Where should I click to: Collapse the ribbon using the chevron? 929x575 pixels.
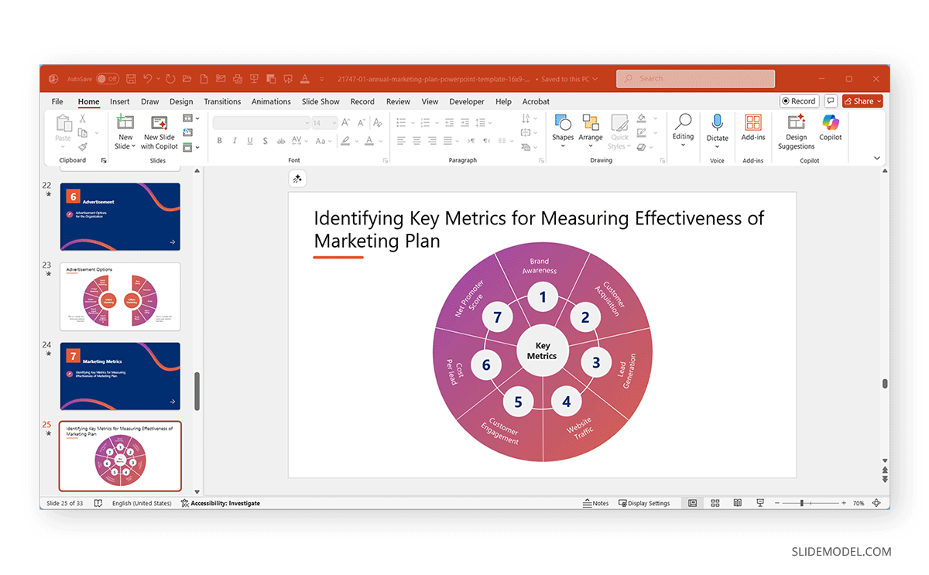pyautogui.click(x=877, y=158)
